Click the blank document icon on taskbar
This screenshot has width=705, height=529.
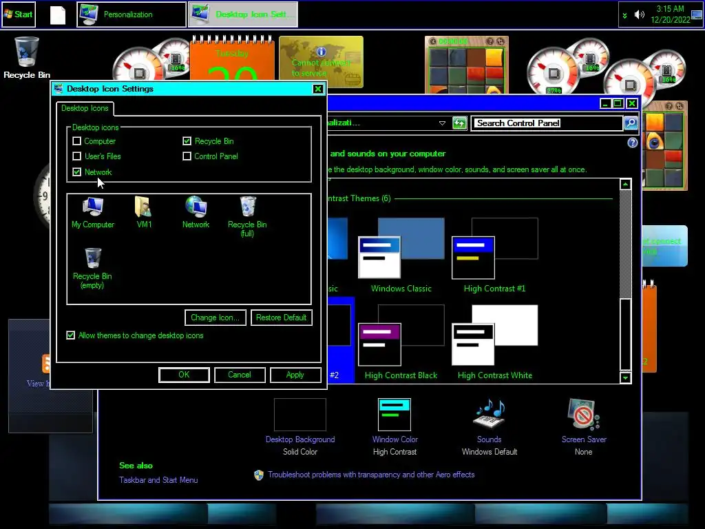pos(58,15)
